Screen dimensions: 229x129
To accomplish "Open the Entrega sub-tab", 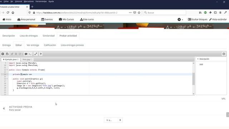I will pyautogui.click(x=6, y=45).
